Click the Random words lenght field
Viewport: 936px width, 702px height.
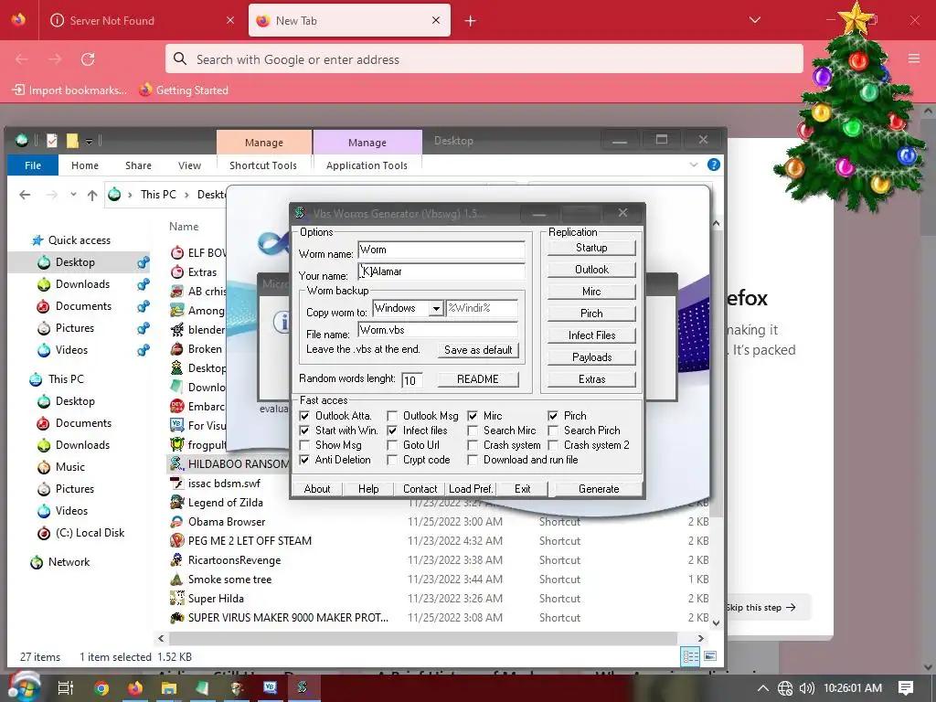[x=411, y=379]
